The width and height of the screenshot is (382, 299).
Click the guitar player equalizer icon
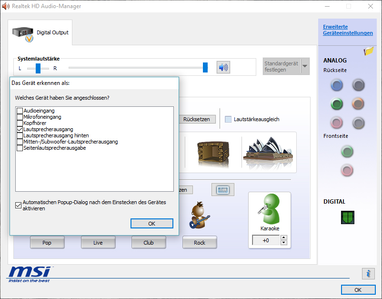click(x=199, y=215)
